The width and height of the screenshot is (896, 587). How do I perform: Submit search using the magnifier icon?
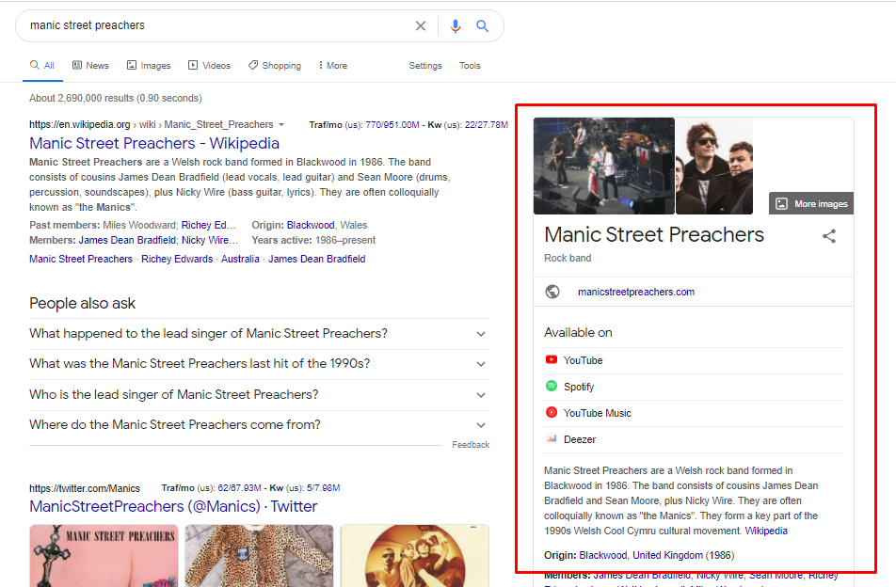pyautogui.click(x=482, y=25)
